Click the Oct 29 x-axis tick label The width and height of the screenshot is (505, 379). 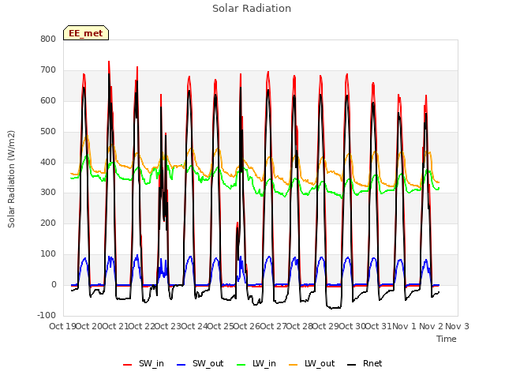tap(326, 326)
